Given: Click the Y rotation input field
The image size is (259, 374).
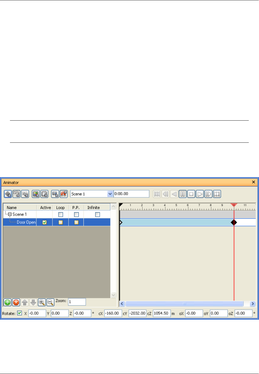Looking at the screenshot, I should coord(59,313).
